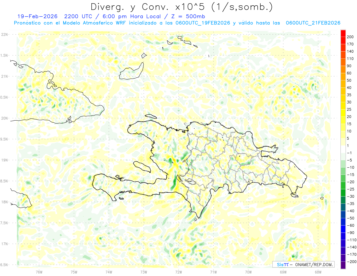Click the "21N" latitude label
The image size is (357, 276).
coord(4,77)
